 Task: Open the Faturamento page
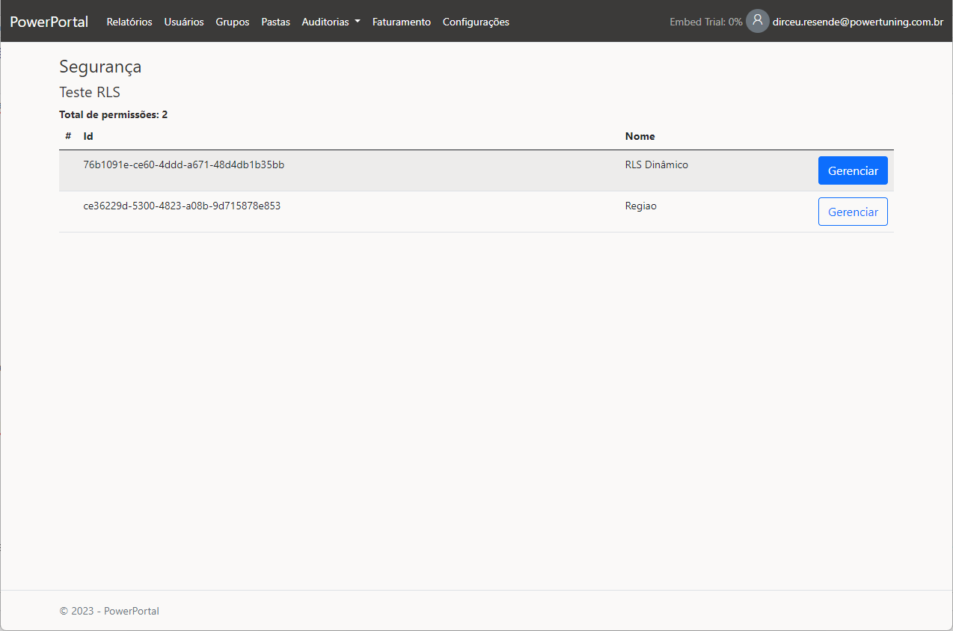coord(402,22)
